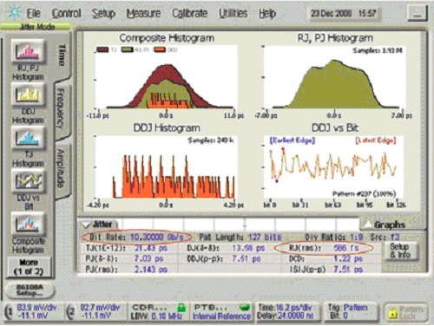The height and width of the screenshot is (326, 434).
Task: Click the Agilent starburst logo icon
Action: [x=14, y=12]
